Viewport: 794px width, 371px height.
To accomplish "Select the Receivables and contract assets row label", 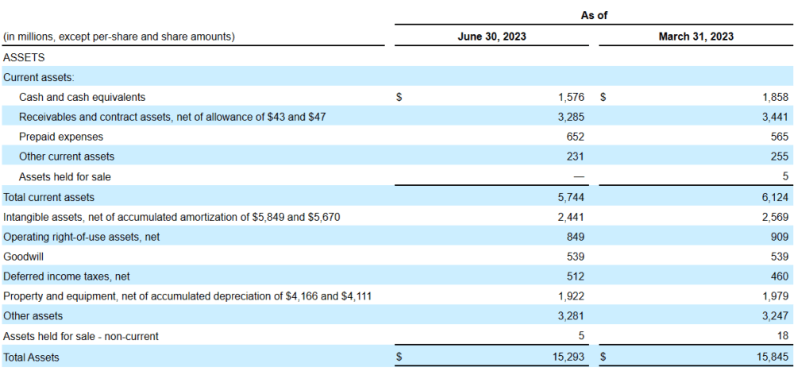I will coord(172,117).
